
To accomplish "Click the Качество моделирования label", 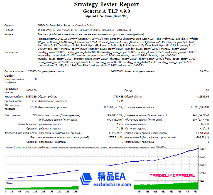I will click(x=139, y=71).
